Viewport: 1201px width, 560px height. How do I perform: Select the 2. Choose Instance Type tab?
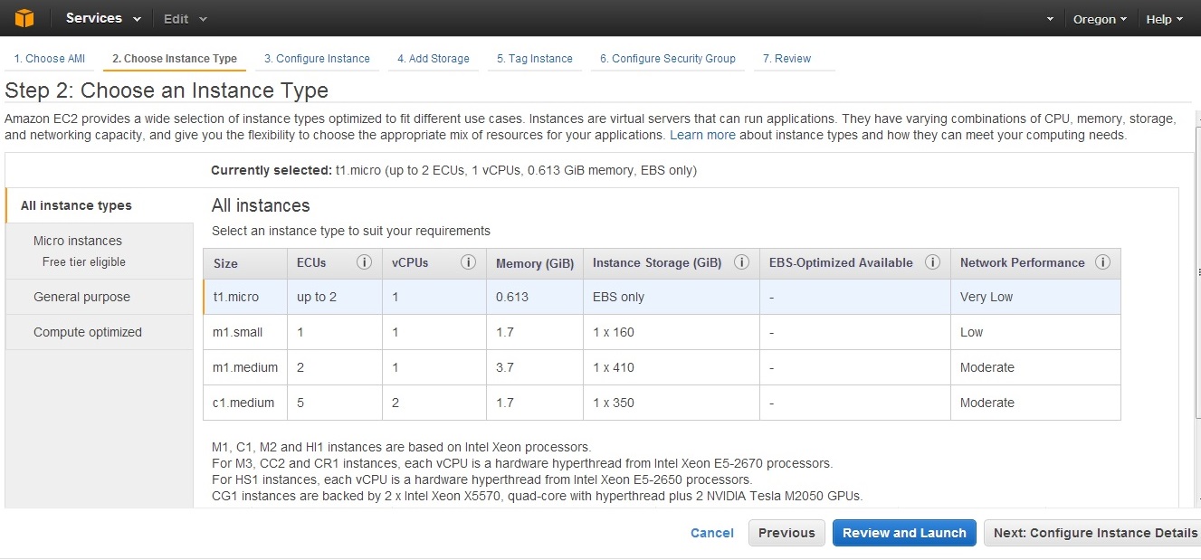point(175,59)
